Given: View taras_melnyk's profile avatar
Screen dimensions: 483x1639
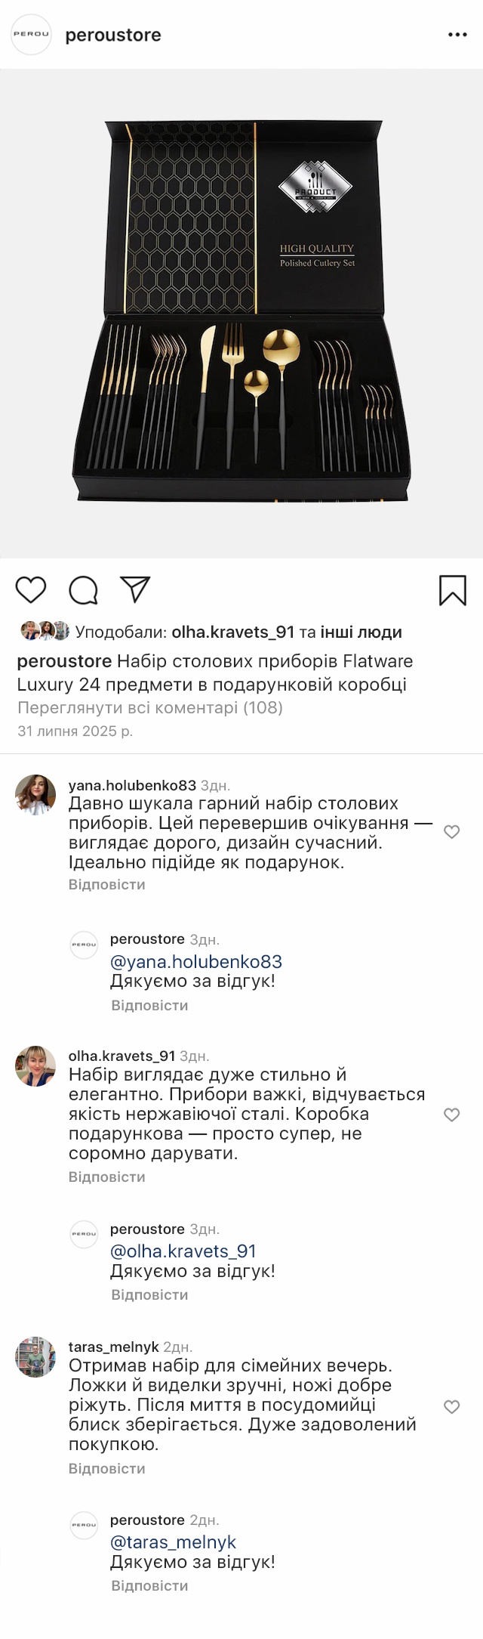Looking at the screenshot, I should [x=35, y=1357].
